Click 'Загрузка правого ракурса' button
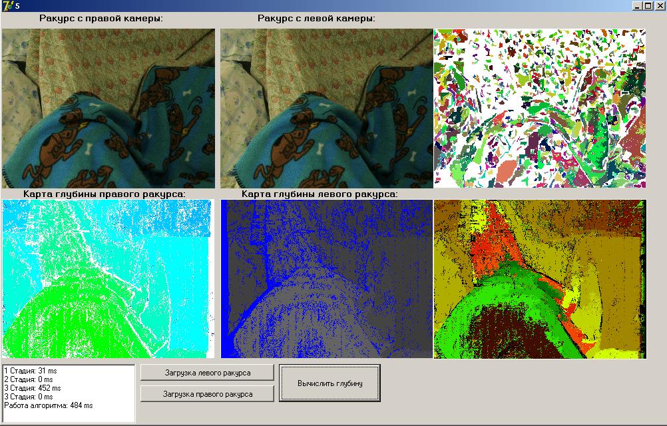 tap(207, 394)
